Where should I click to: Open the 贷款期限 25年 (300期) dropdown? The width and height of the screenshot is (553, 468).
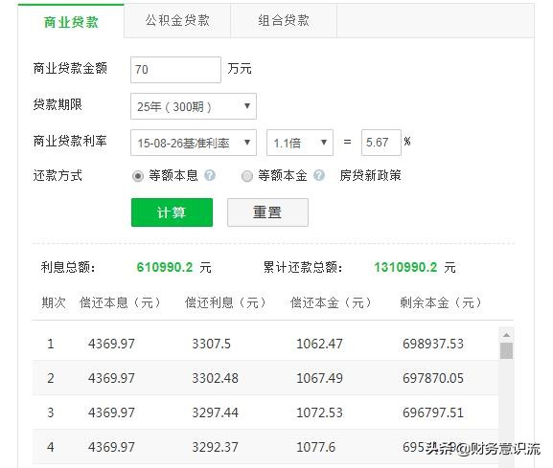coord(194,106)
